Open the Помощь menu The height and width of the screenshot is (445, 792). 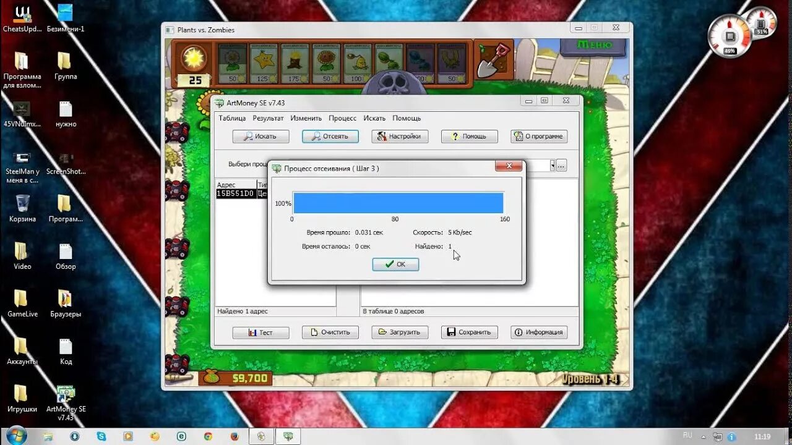[407, 118]
